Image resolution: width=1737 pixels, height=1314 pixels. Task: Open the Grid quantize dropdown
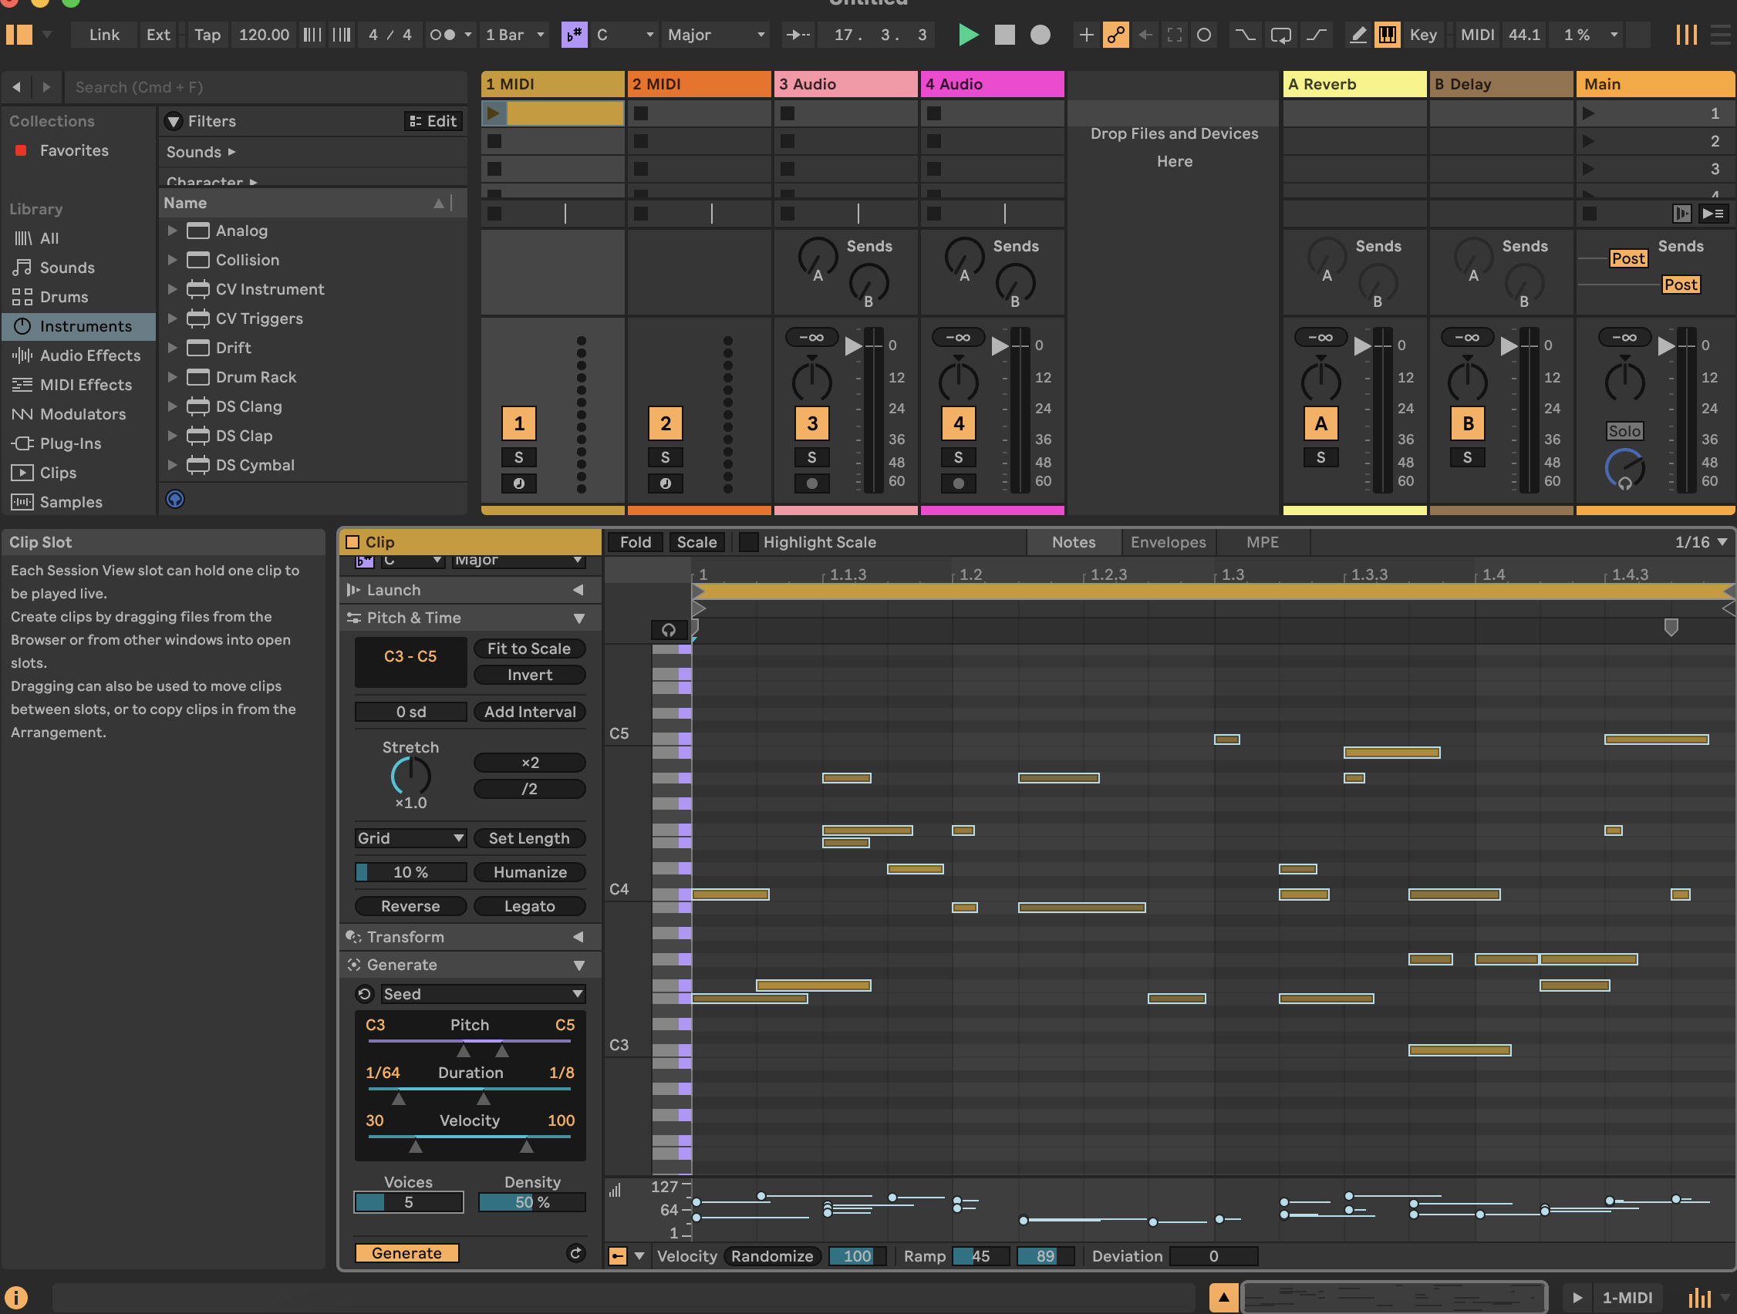click(410, 837)
